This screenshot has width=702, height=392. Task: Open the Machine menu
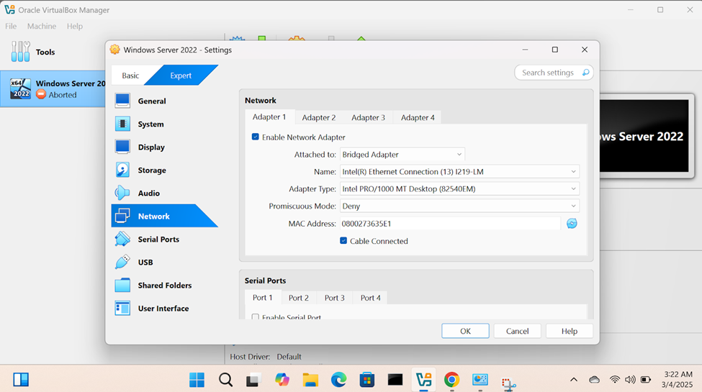42,26
